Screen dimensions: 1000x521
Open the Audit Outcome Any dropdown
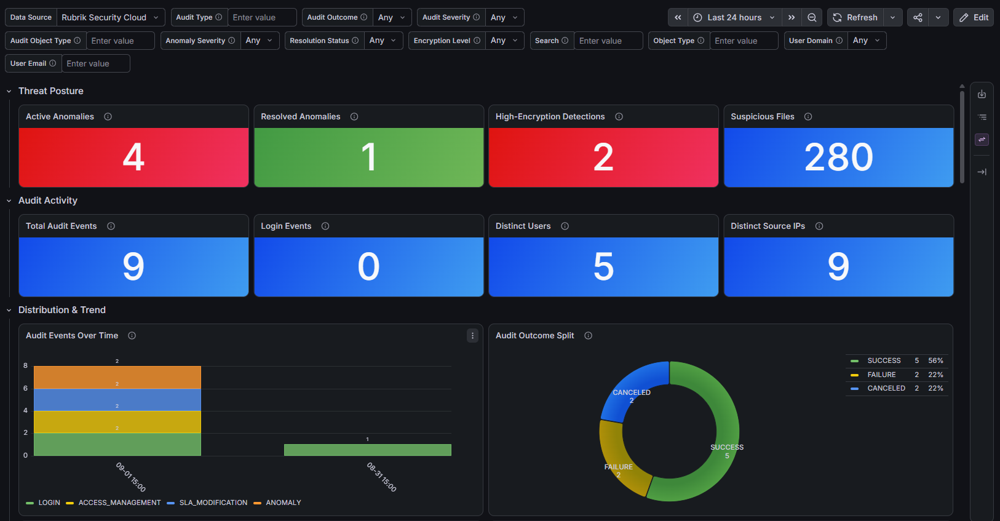[x=392, y=17]
